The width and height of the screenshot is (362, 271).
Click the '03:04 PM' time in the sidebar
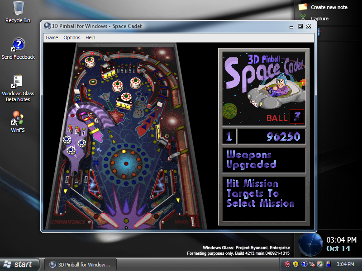342,240
